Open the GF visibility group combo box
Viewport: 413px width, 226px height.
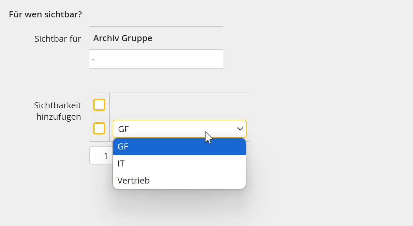click(x=180, y=129)
